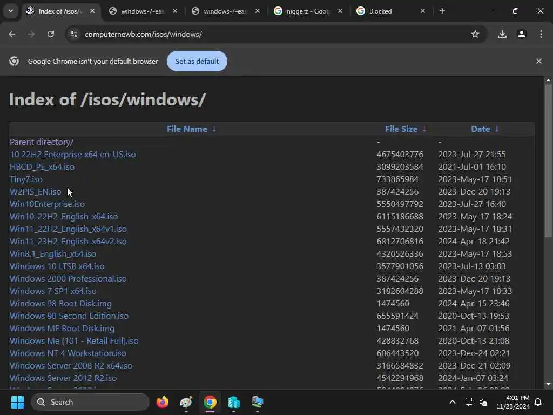The width and height of the screenshot is (553, 415).
Task: Open the blue buildings app on taskbar
Action: (x=233, y=402)
